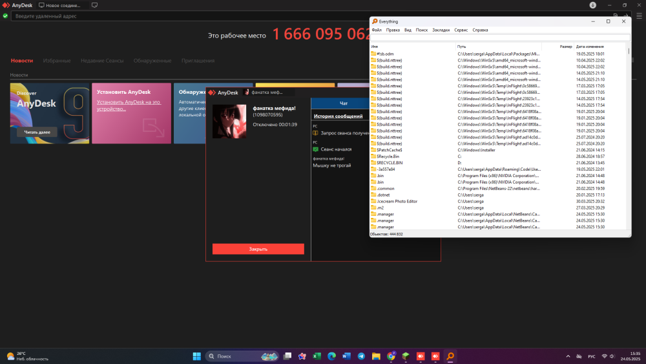Click the 'Читать далее' button on Discover card

37,133
